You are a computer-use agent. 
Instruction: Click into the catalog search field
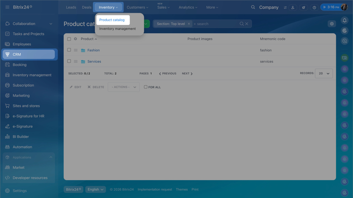click(x=215, y=24)
